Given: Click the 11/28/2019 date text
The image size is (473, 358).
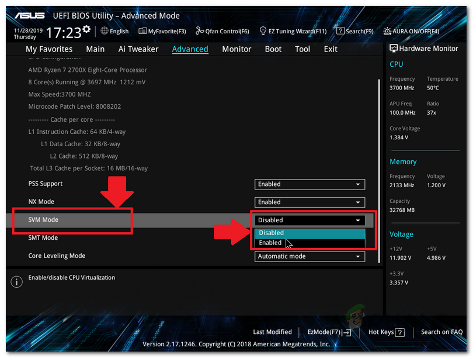Looking at the screenshot, I should 28,30.
